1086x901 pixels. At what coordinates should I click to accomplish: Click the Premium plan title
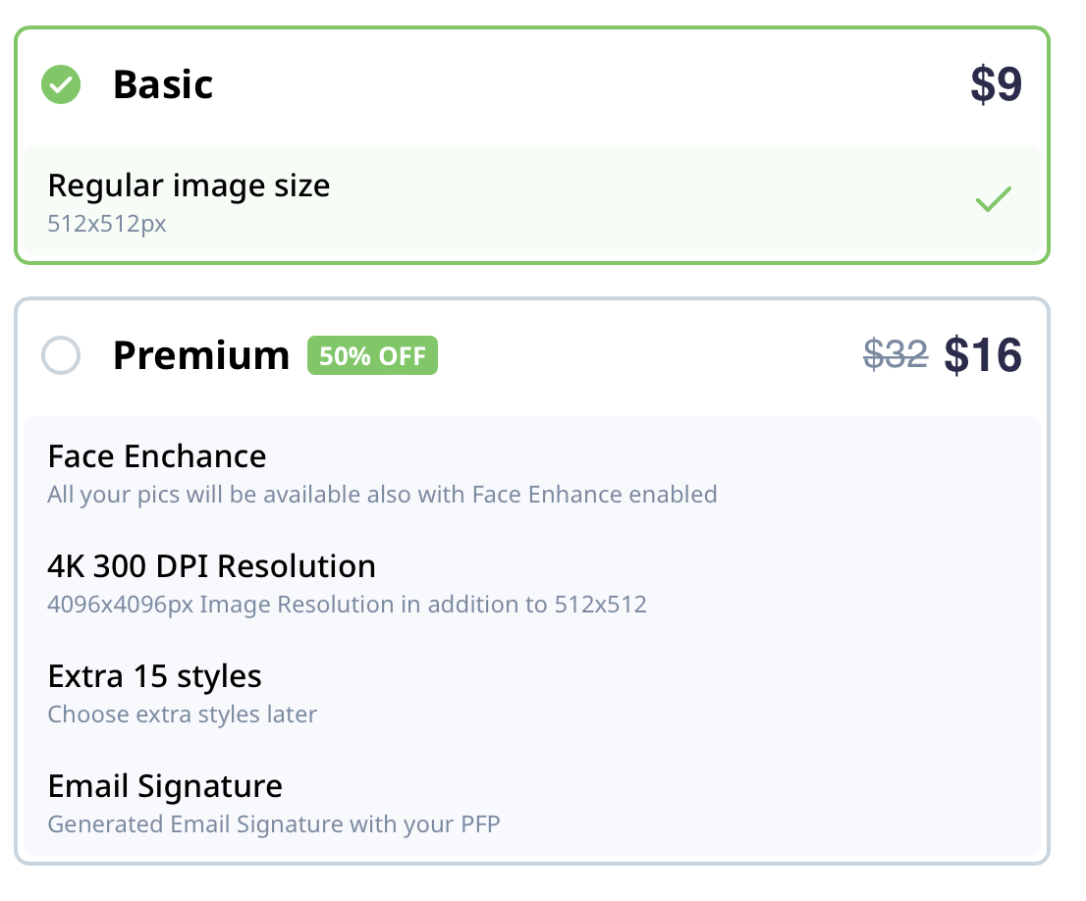coord(201,355)
